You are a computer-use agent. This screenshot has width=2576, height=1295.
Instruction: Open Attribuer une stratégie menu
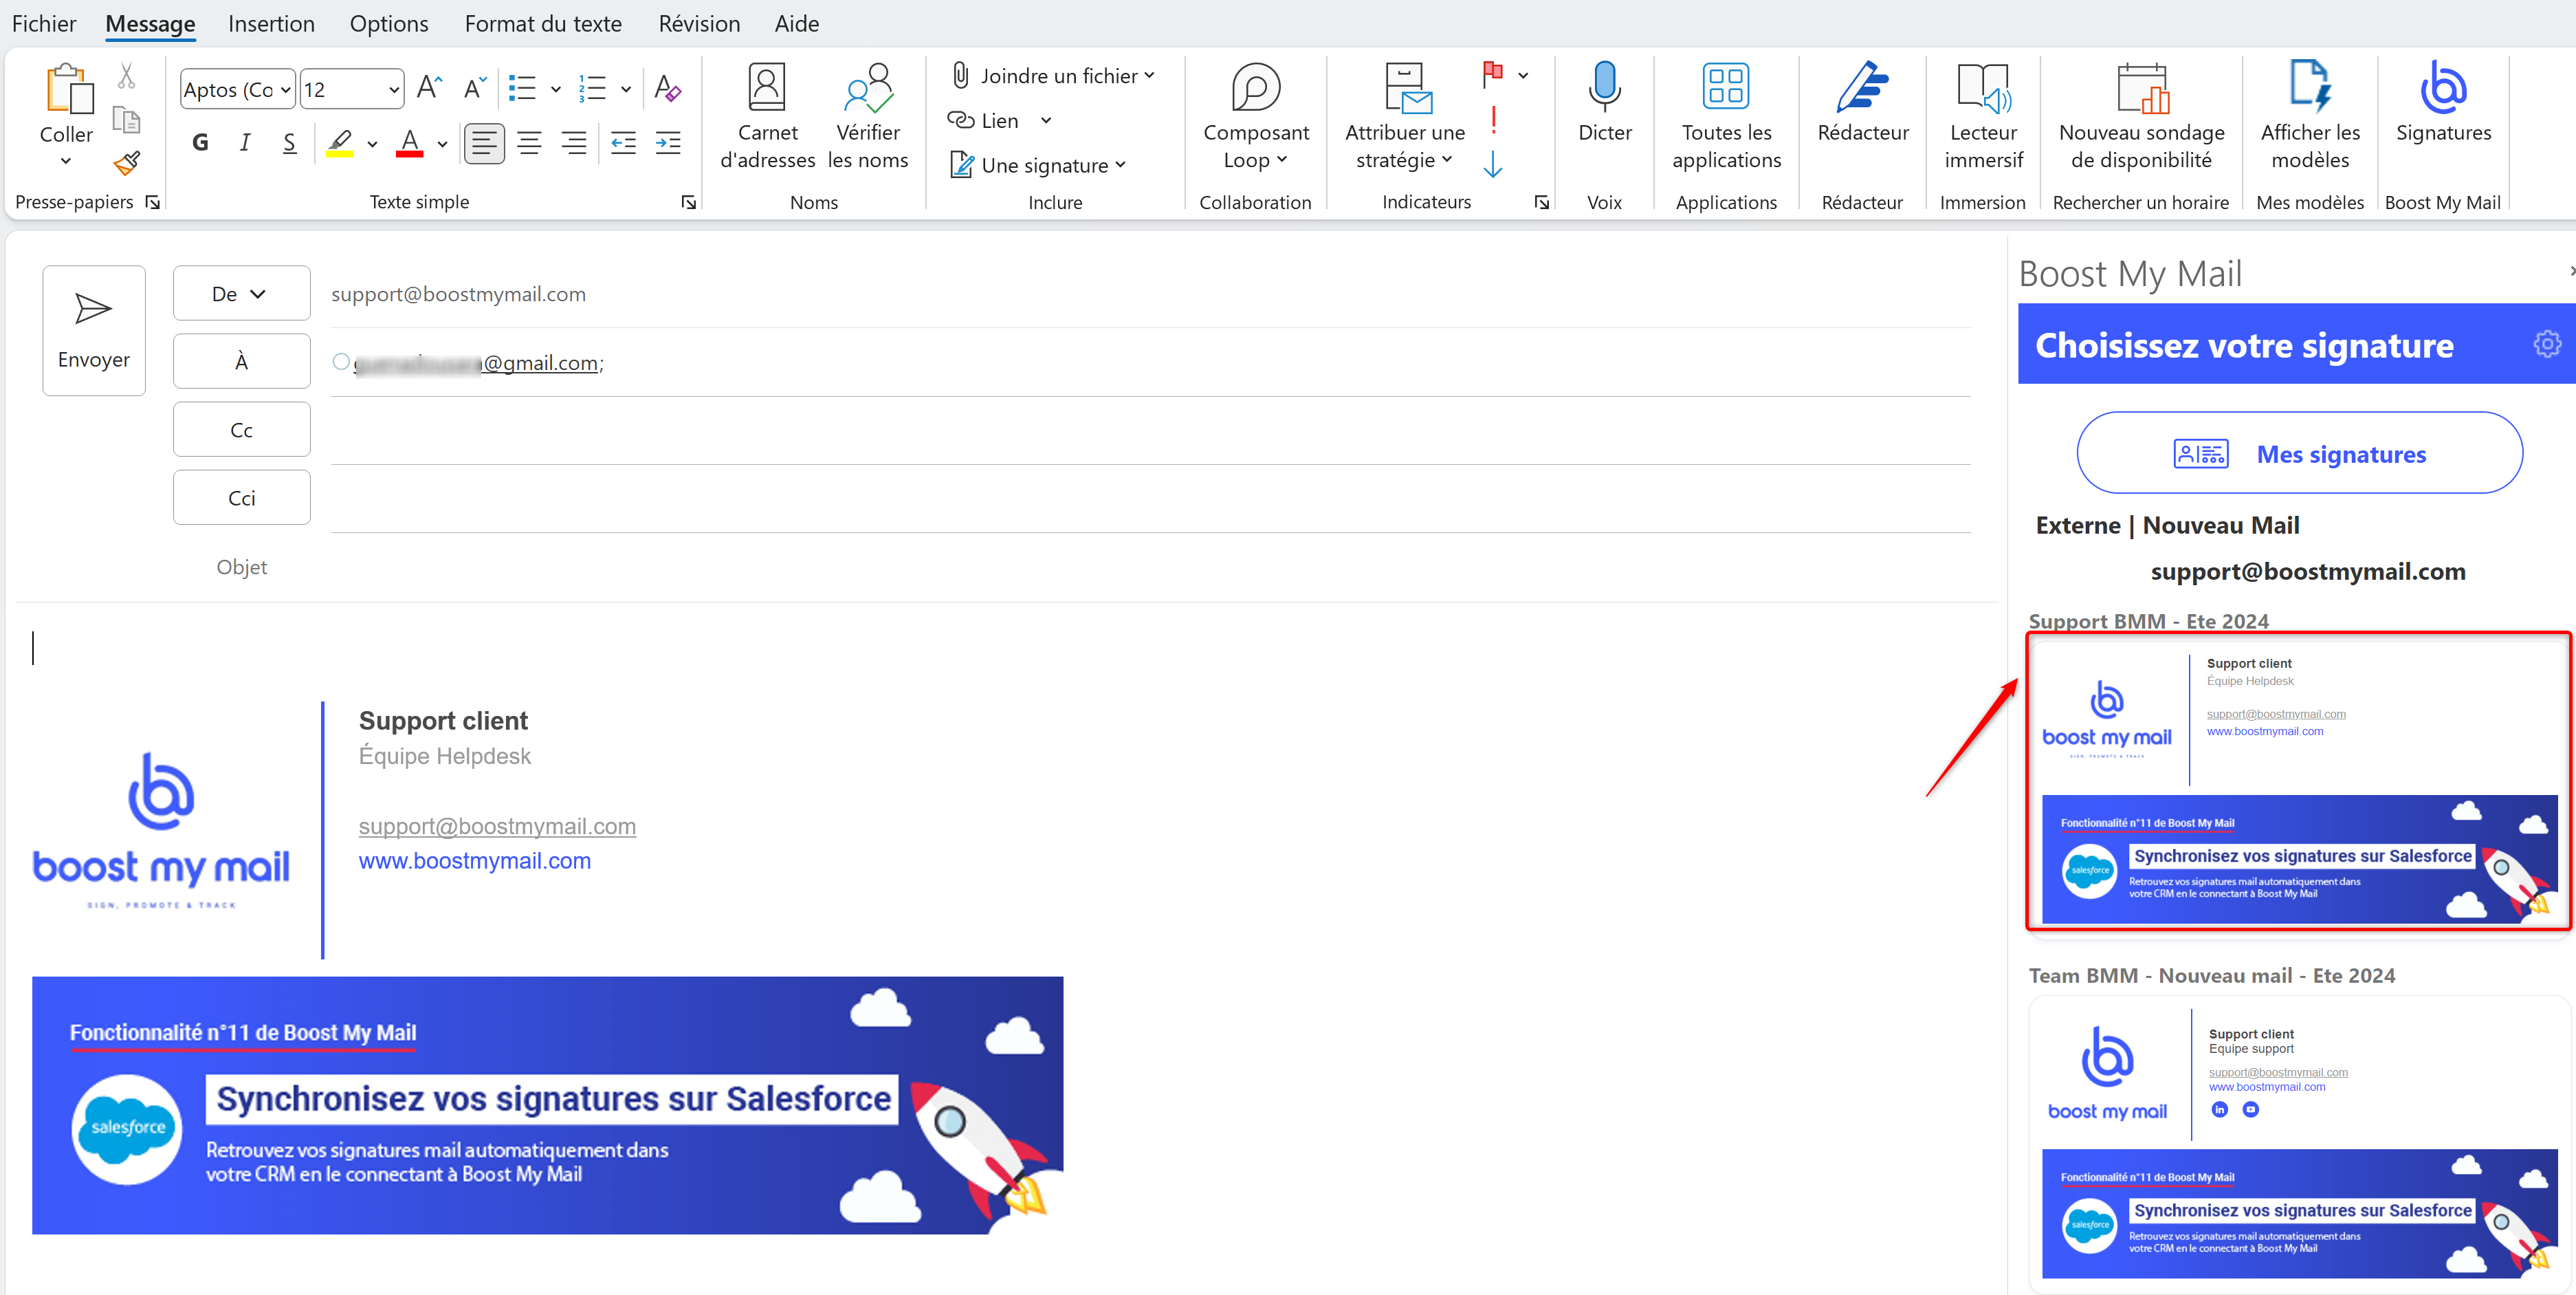1404,116
